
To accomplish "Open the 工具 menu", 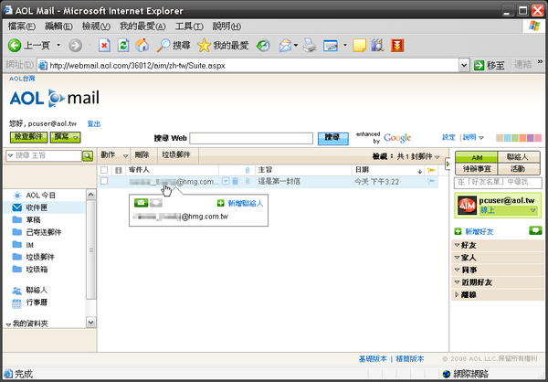I will click(189, 27).
